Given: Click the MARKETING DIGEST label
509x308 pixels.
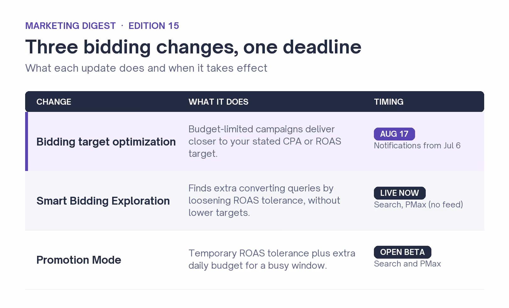Looking at the screenshot, I should pyautogui.click(x=70, y=26).
